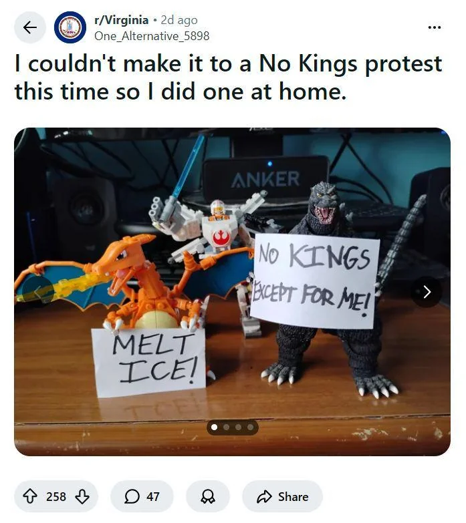Image resolution: width=466 pixels, height=523 pixels.
Task: Visit the r/Virginia subreddit link
Action: (122, 20)
